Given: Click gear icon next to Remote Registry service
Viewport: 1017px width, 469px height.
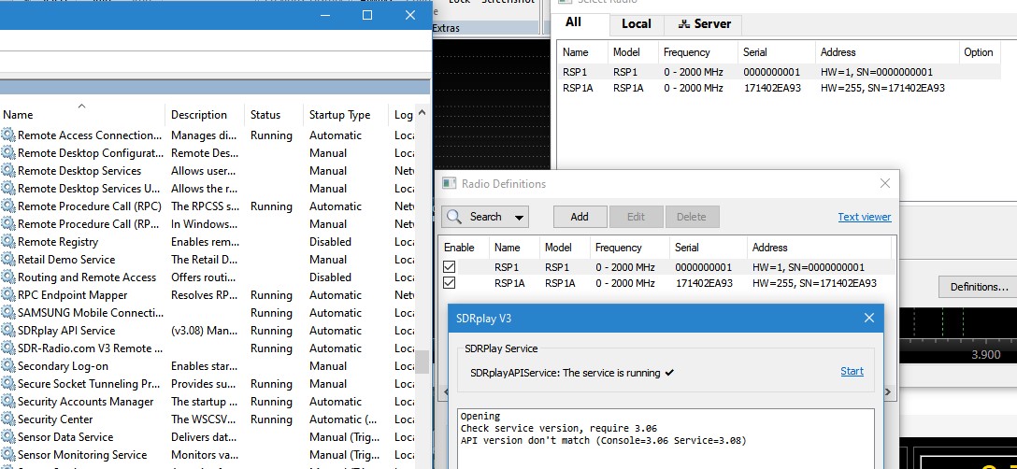Looking at the screenshot, I should click(8, 242).
